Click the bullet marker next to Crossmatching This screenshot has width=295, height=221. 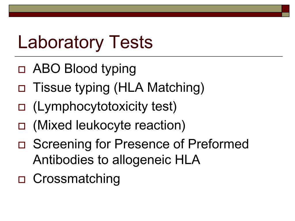coord(22,180)
